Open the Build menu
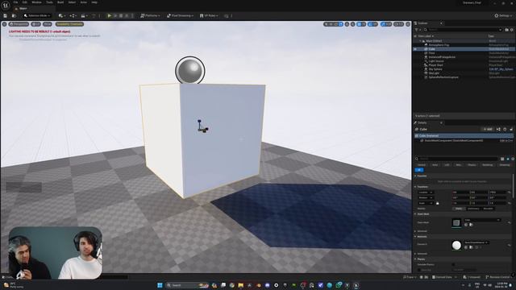 pos(60,2)
